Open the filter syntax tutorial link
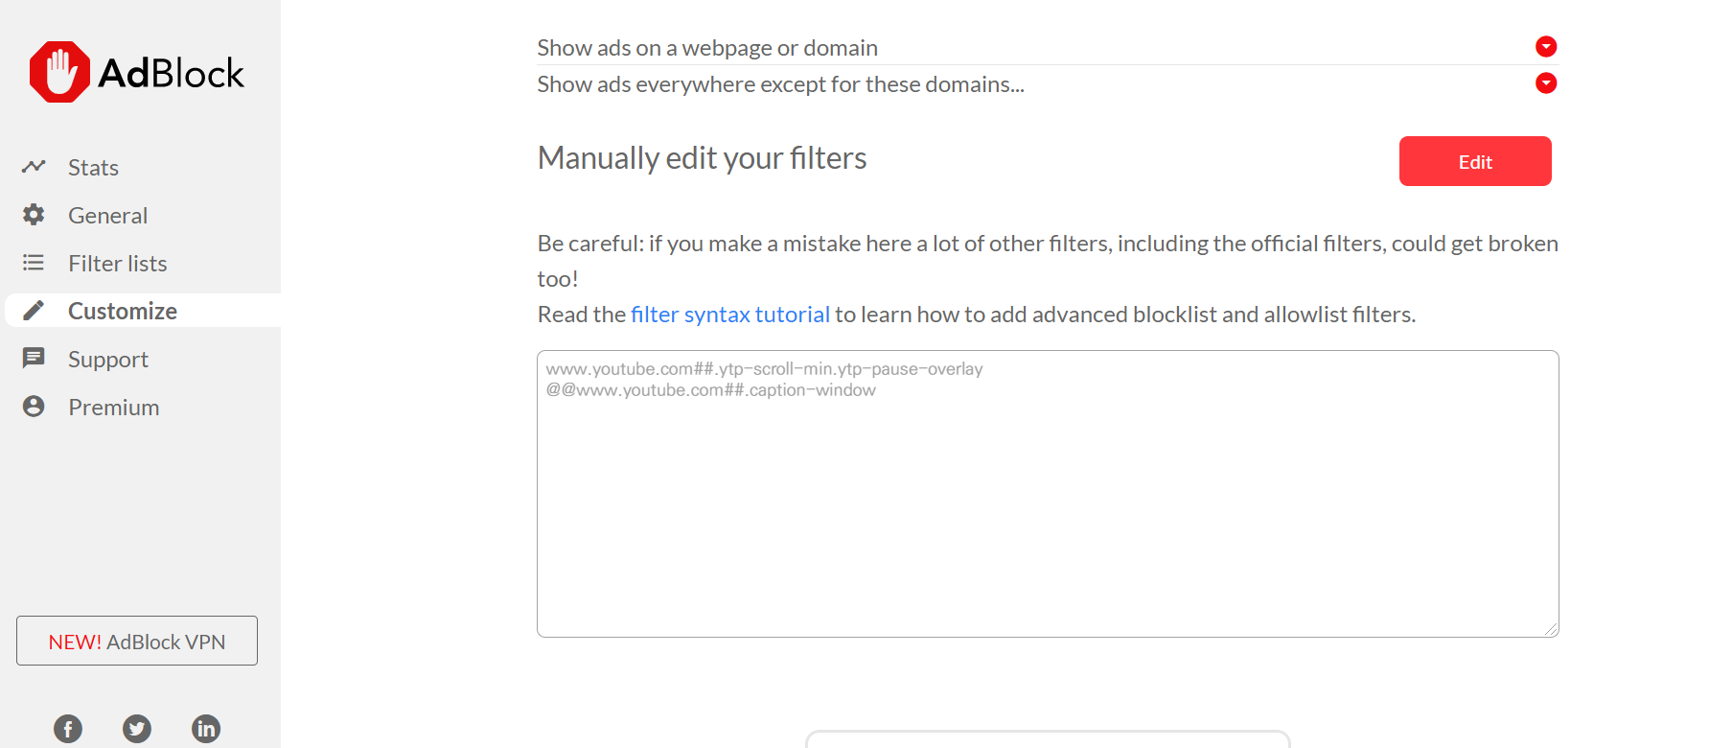The height and width of the screenshot is (748, 1709). click(x=730, y=315)
